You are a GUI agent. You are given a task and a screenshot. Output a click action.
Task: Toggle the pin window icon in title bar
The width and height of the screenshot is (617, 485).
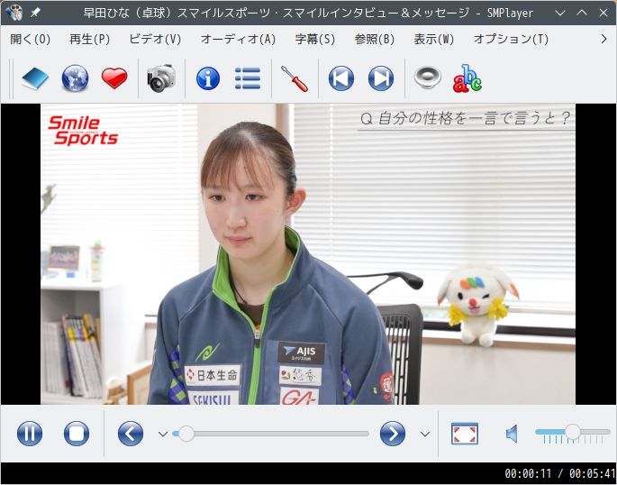click(35, 13)
